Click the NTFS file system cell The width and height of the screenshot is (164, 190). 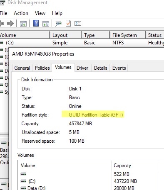118,43
